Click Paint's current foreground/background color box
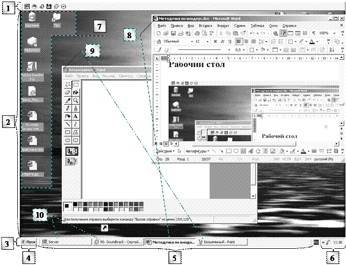 pos(67,207)
